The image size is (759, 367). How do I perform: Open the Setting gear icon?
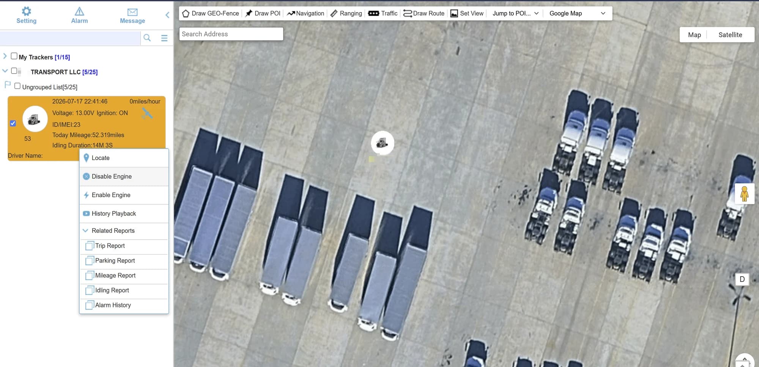point(26,11)
